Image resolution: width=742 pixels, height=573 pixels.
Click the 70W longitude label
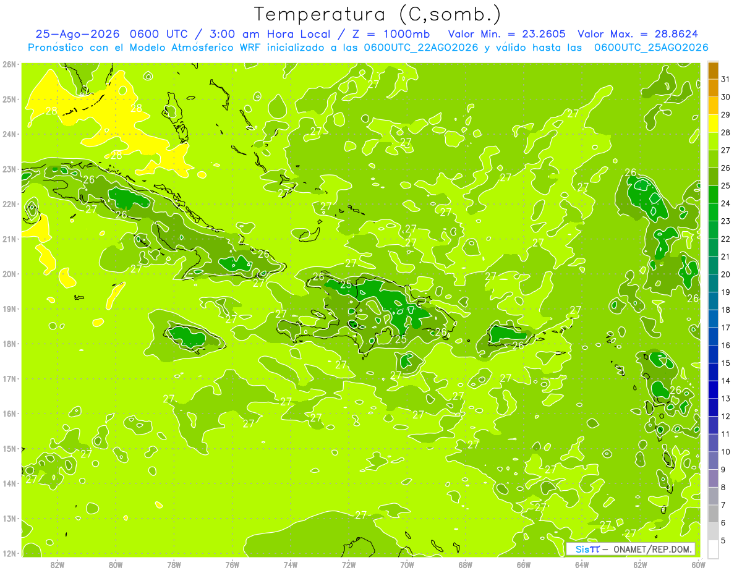407,564
